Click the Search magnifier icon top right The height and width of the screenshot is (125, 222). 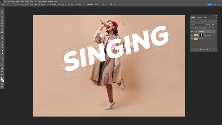[x=215, y=5]
